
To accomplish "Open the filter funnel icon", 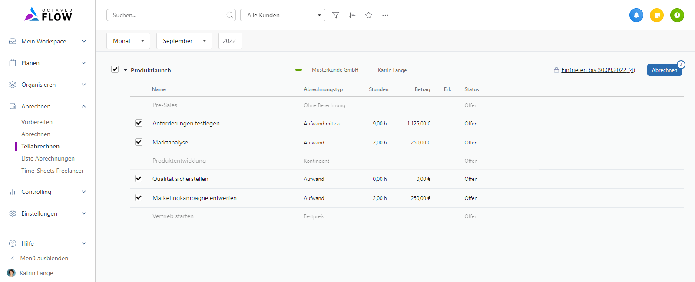I will click(x=336, y=15).
